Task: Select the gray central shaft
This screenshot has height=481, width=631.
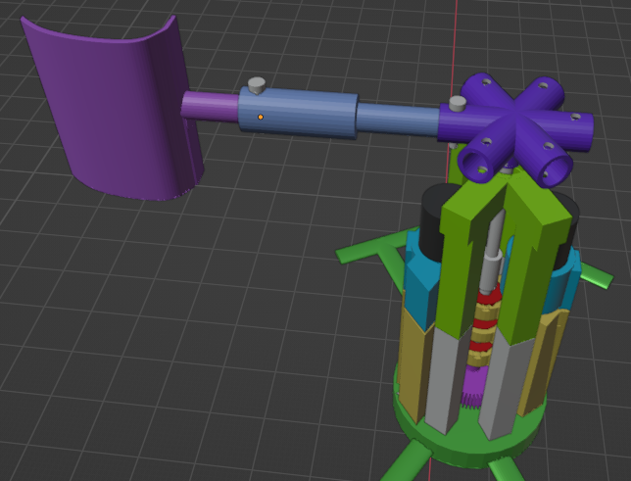Action: click(493, 254)
